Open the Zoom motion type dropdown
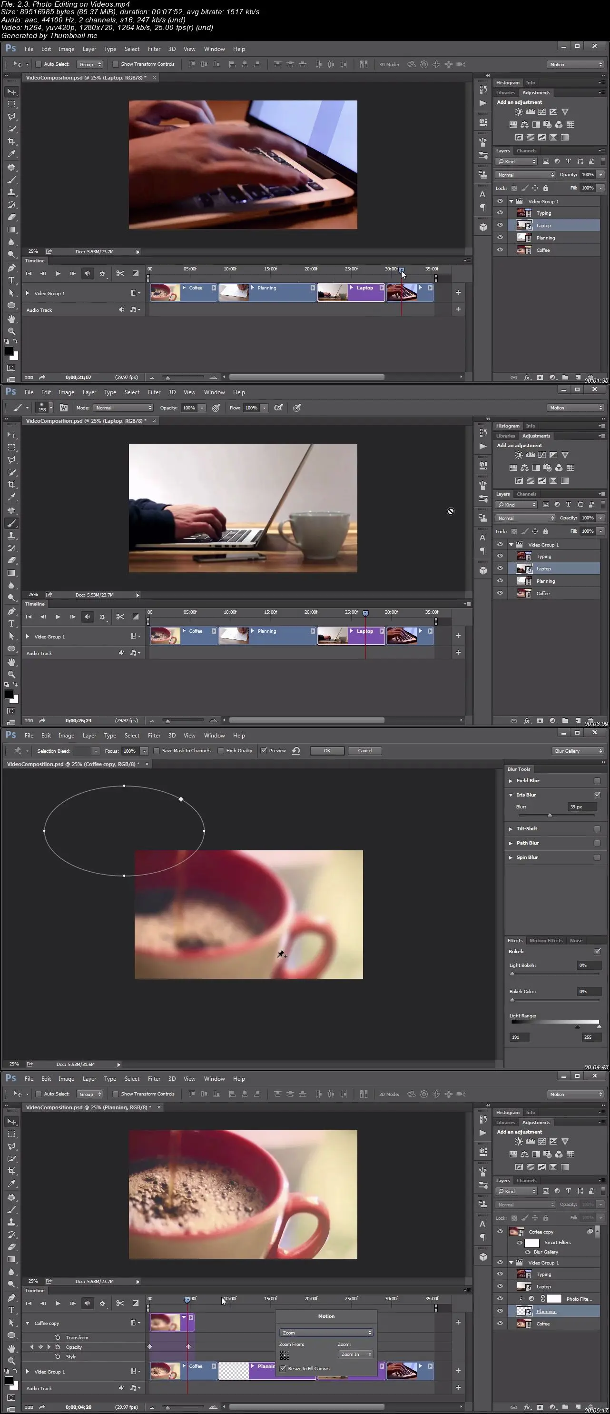 326,1333
